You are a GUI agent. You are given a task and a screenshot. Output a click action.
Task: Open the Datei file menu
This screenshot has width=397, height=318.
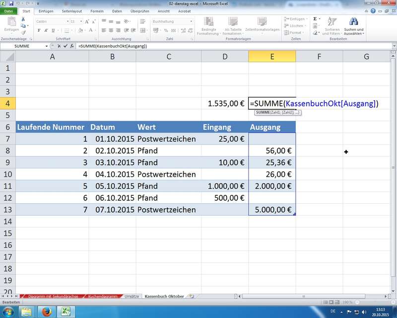9,10
